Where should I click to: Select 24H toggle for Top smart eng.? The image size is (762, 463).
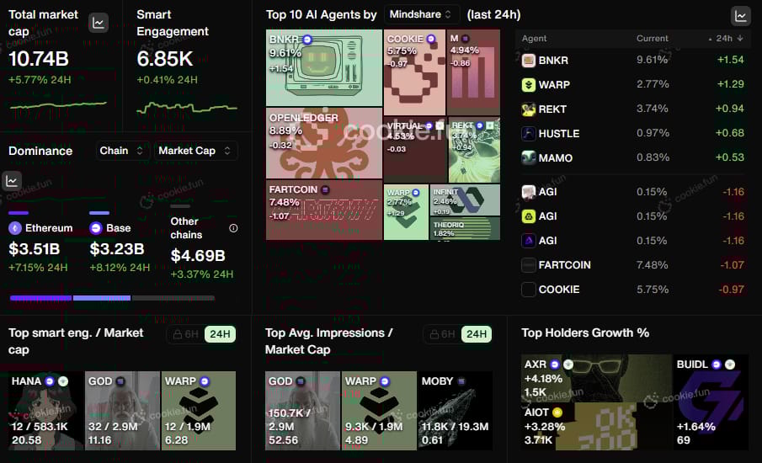[x=220, y=334]
